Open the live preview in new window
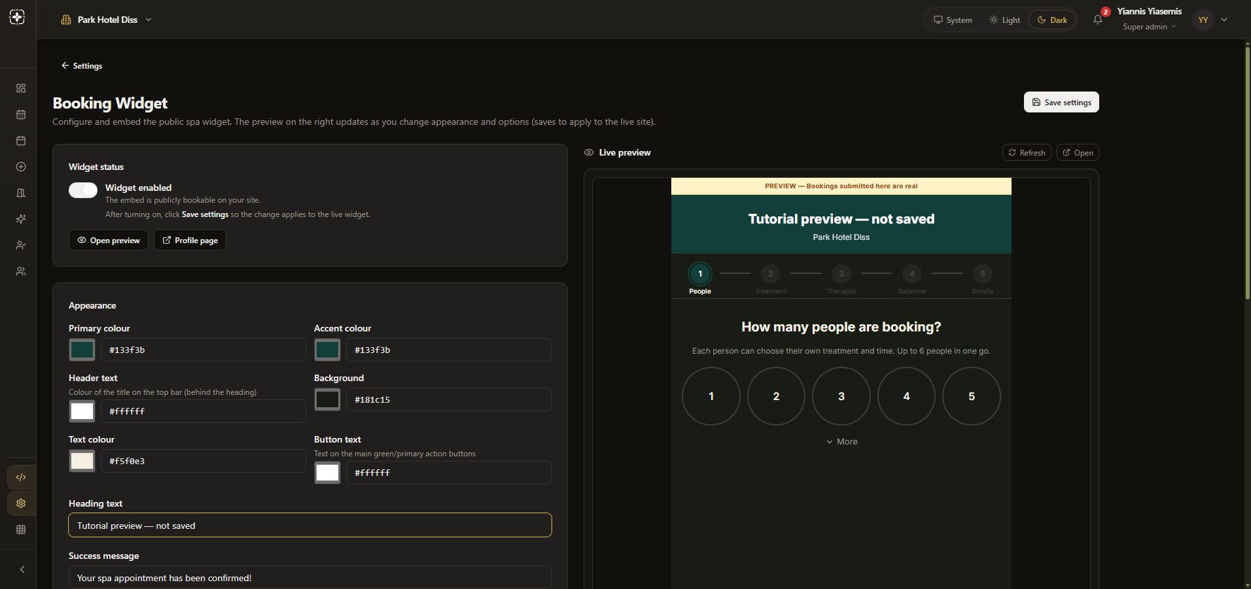The height and width of the screenshot is (589, 1251). (1078, 152)
